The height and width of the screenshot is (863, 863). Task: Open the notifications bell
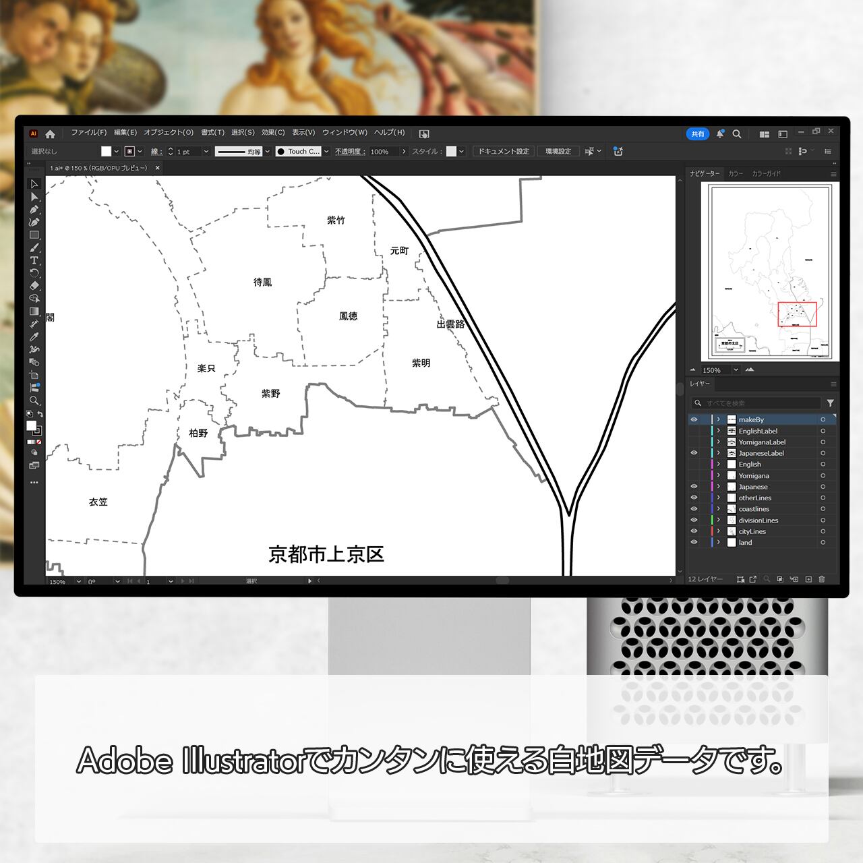[x=720, y=133]
